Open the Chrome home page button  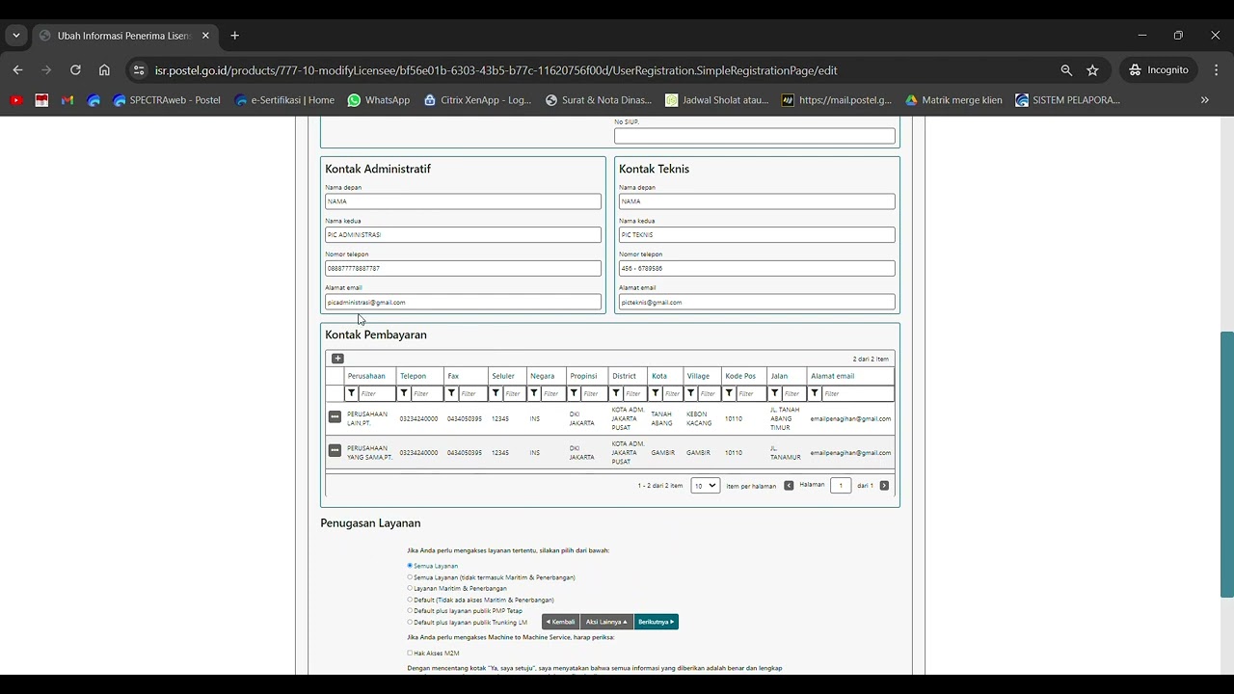click(104, 70)
